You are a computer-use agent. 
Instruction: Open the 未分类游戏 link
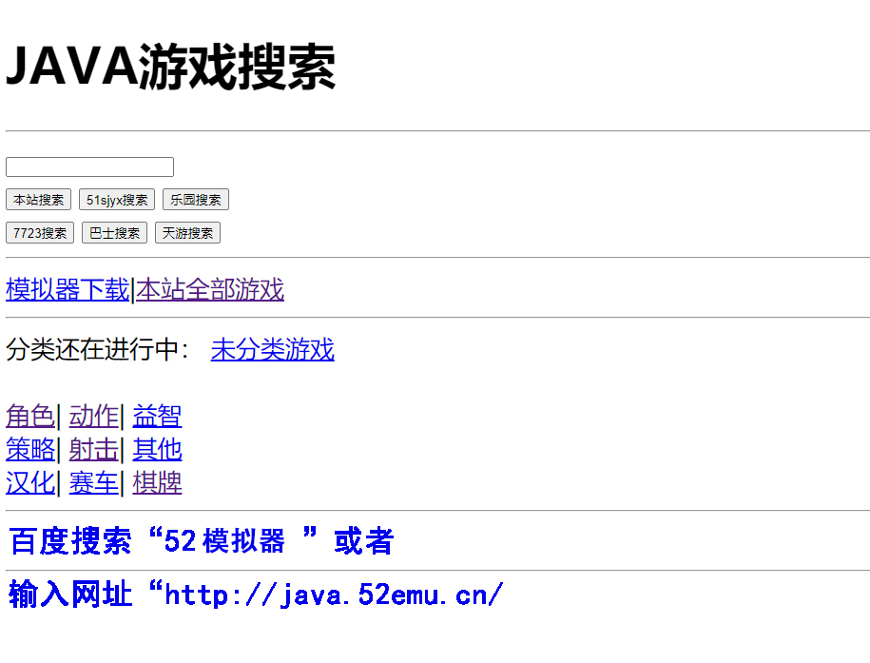pos(273,349)
